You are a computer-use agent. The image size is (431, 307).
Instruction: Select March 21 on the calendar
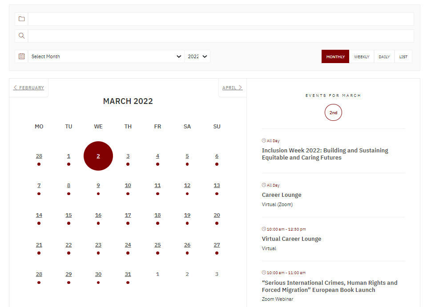39,245
